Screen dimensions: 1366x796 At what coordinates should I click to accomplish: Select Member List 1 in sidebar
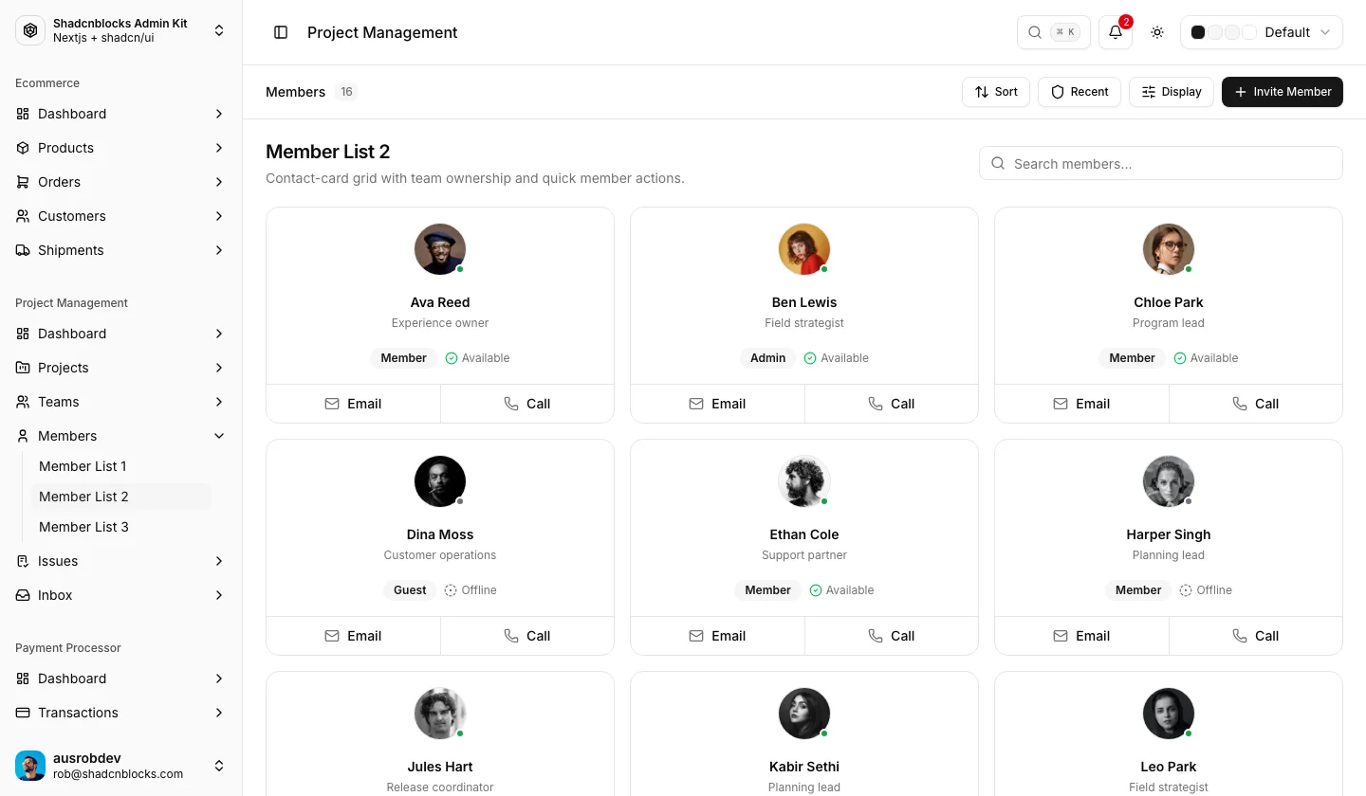pyautogui.click(x=83, y=466)
